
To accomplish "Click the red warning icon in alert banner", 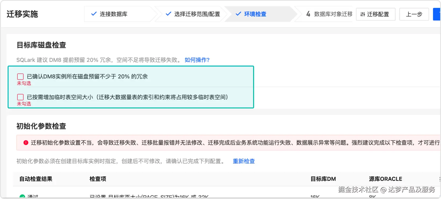I will click(x=26, y=143).
